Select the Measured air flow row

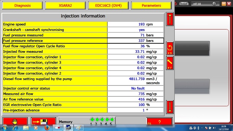tap(83, 94)
